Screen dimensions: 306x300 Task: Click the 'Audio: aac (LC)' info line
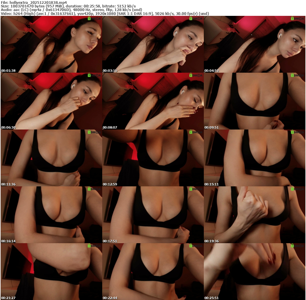71,10
